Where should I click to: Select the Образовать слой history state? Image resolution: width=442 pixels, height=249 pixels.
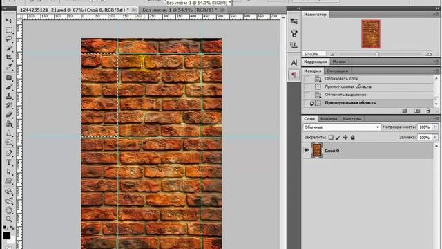click(x=368, y=79)
